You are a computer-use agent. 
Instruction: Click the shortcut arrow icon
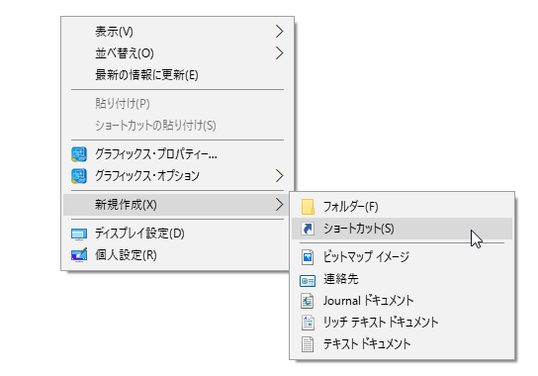(308, 229)
